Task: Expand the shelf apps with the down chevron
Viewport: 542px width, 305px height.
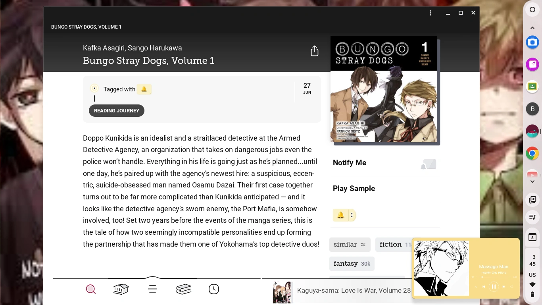Action: 532,181
